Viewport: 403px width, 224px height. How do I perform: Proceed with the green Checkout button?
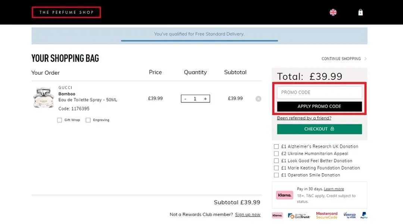(319, 129)
